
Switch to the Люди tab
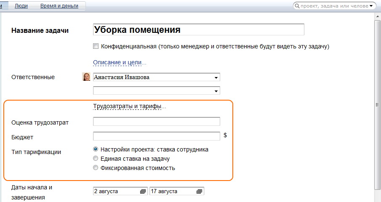pos(21,6)
